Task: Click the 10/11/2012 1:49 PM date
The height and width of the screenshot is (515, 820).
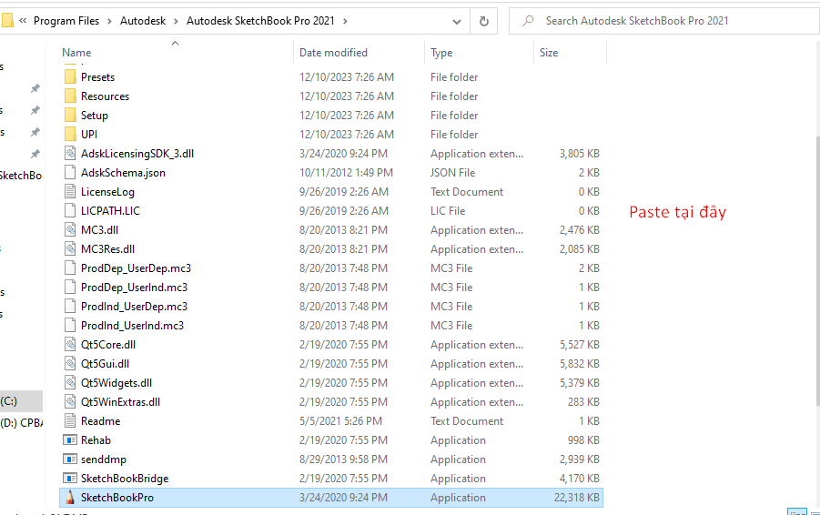Action: coord(346,173)
